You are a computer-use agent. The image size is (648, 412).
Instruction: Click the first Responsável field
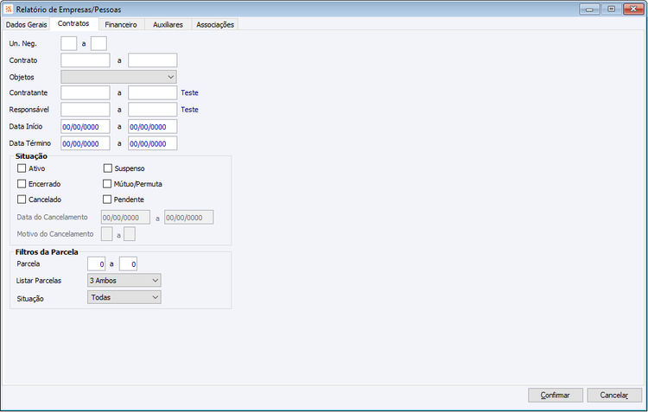click(x=86, y=110)
